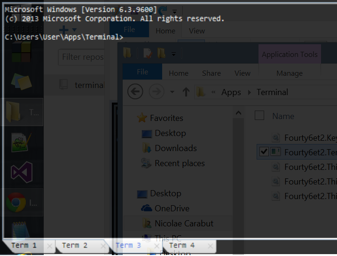Select the Application Tools contextual tab
337x256 pixels.
click(290, 55)
